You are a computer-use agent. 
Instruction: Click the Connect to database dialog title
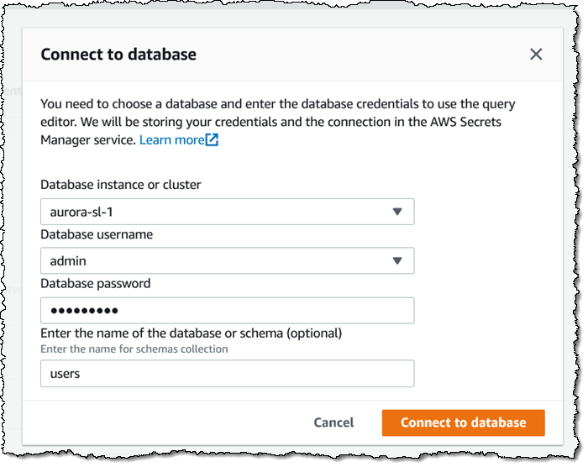pos(118,55)
